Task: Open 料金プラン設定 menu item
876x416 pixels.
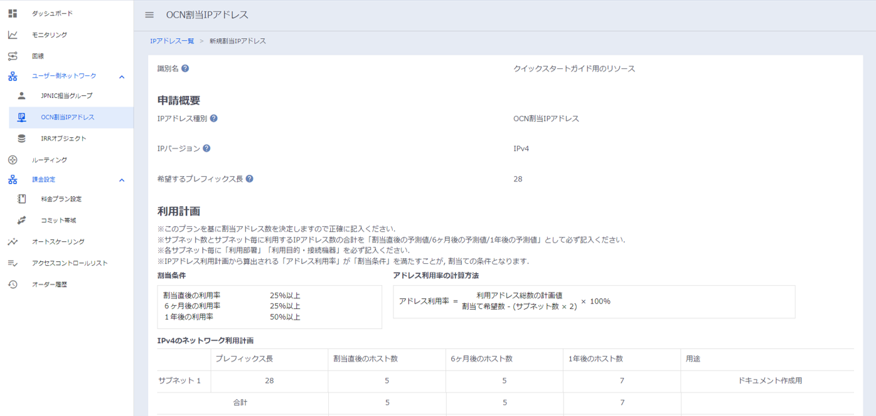Action: coord(61,199)
